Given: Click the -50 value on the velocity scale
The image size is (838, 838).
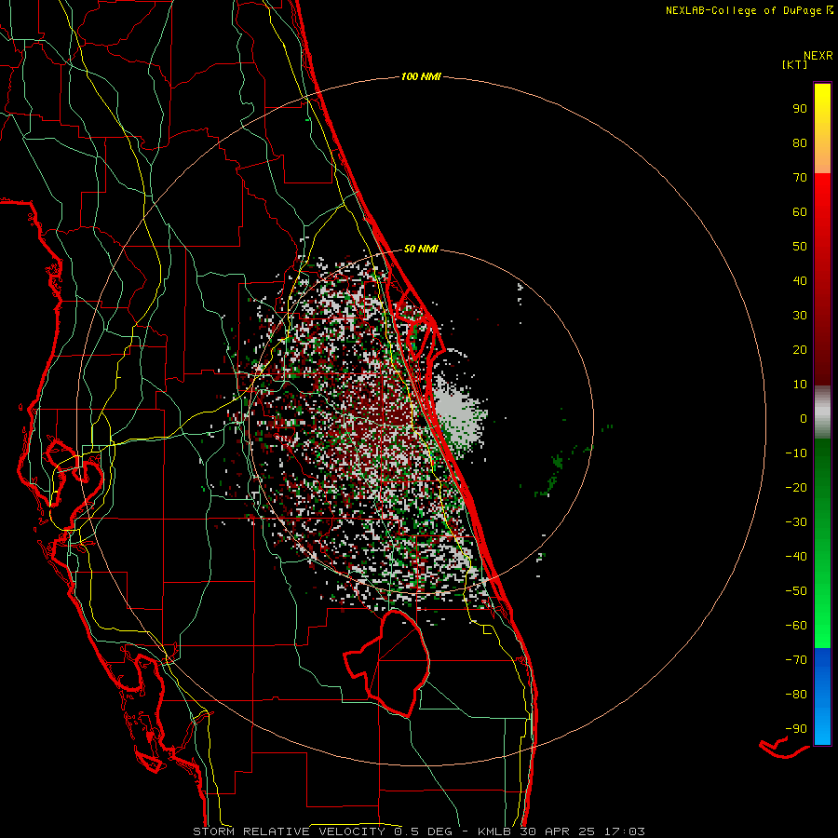Looking at the screenshot, I should coord(796,591).
